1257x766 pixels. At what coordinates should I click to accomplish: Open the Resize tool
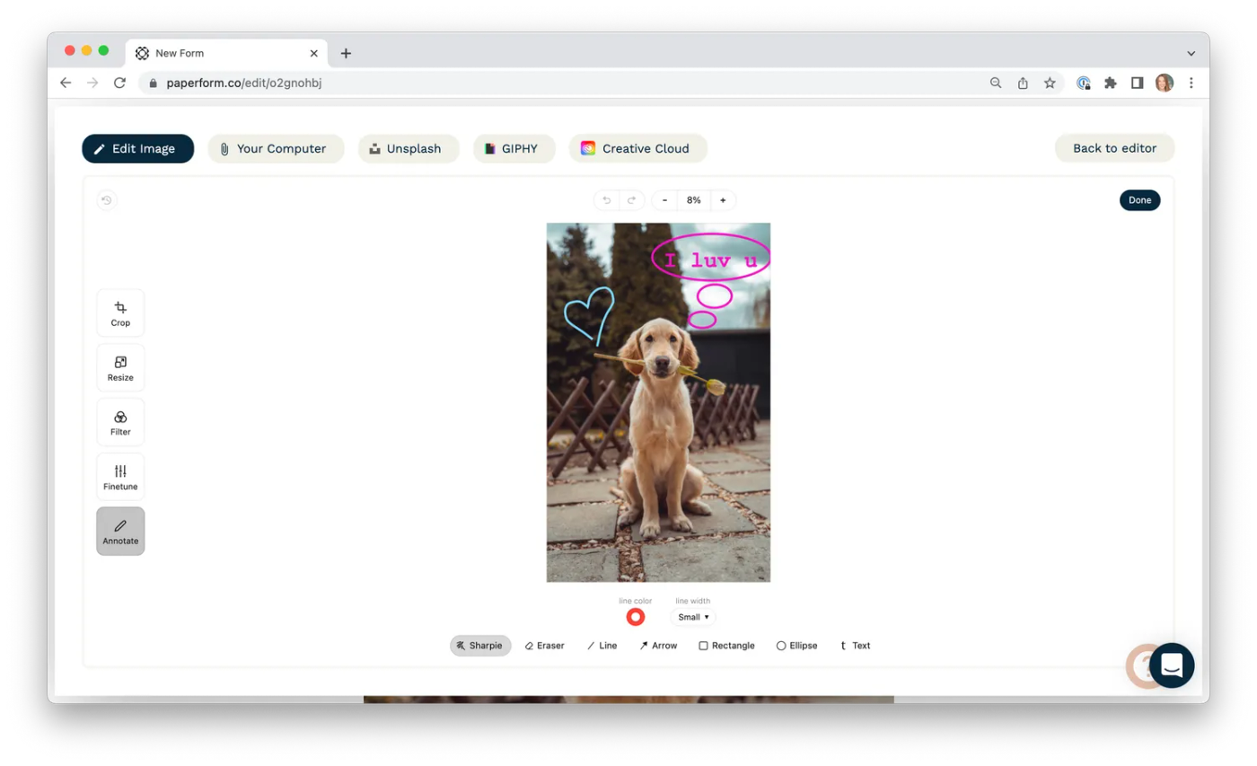coord(119,367)
